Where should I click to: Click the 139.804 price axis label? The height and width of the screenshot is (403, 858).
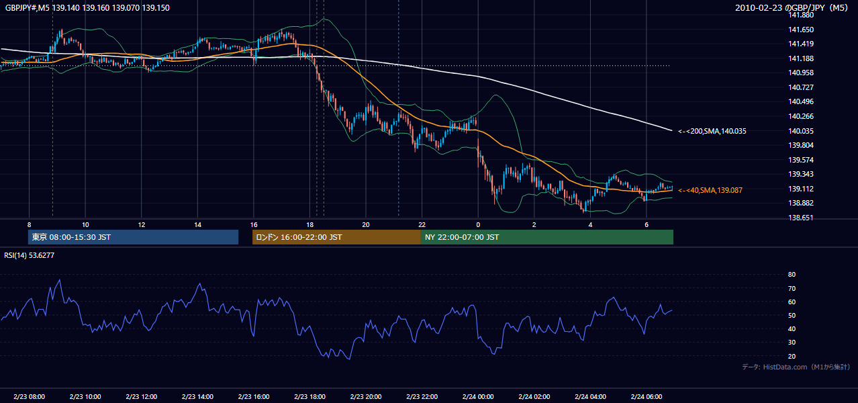[801, 145]
